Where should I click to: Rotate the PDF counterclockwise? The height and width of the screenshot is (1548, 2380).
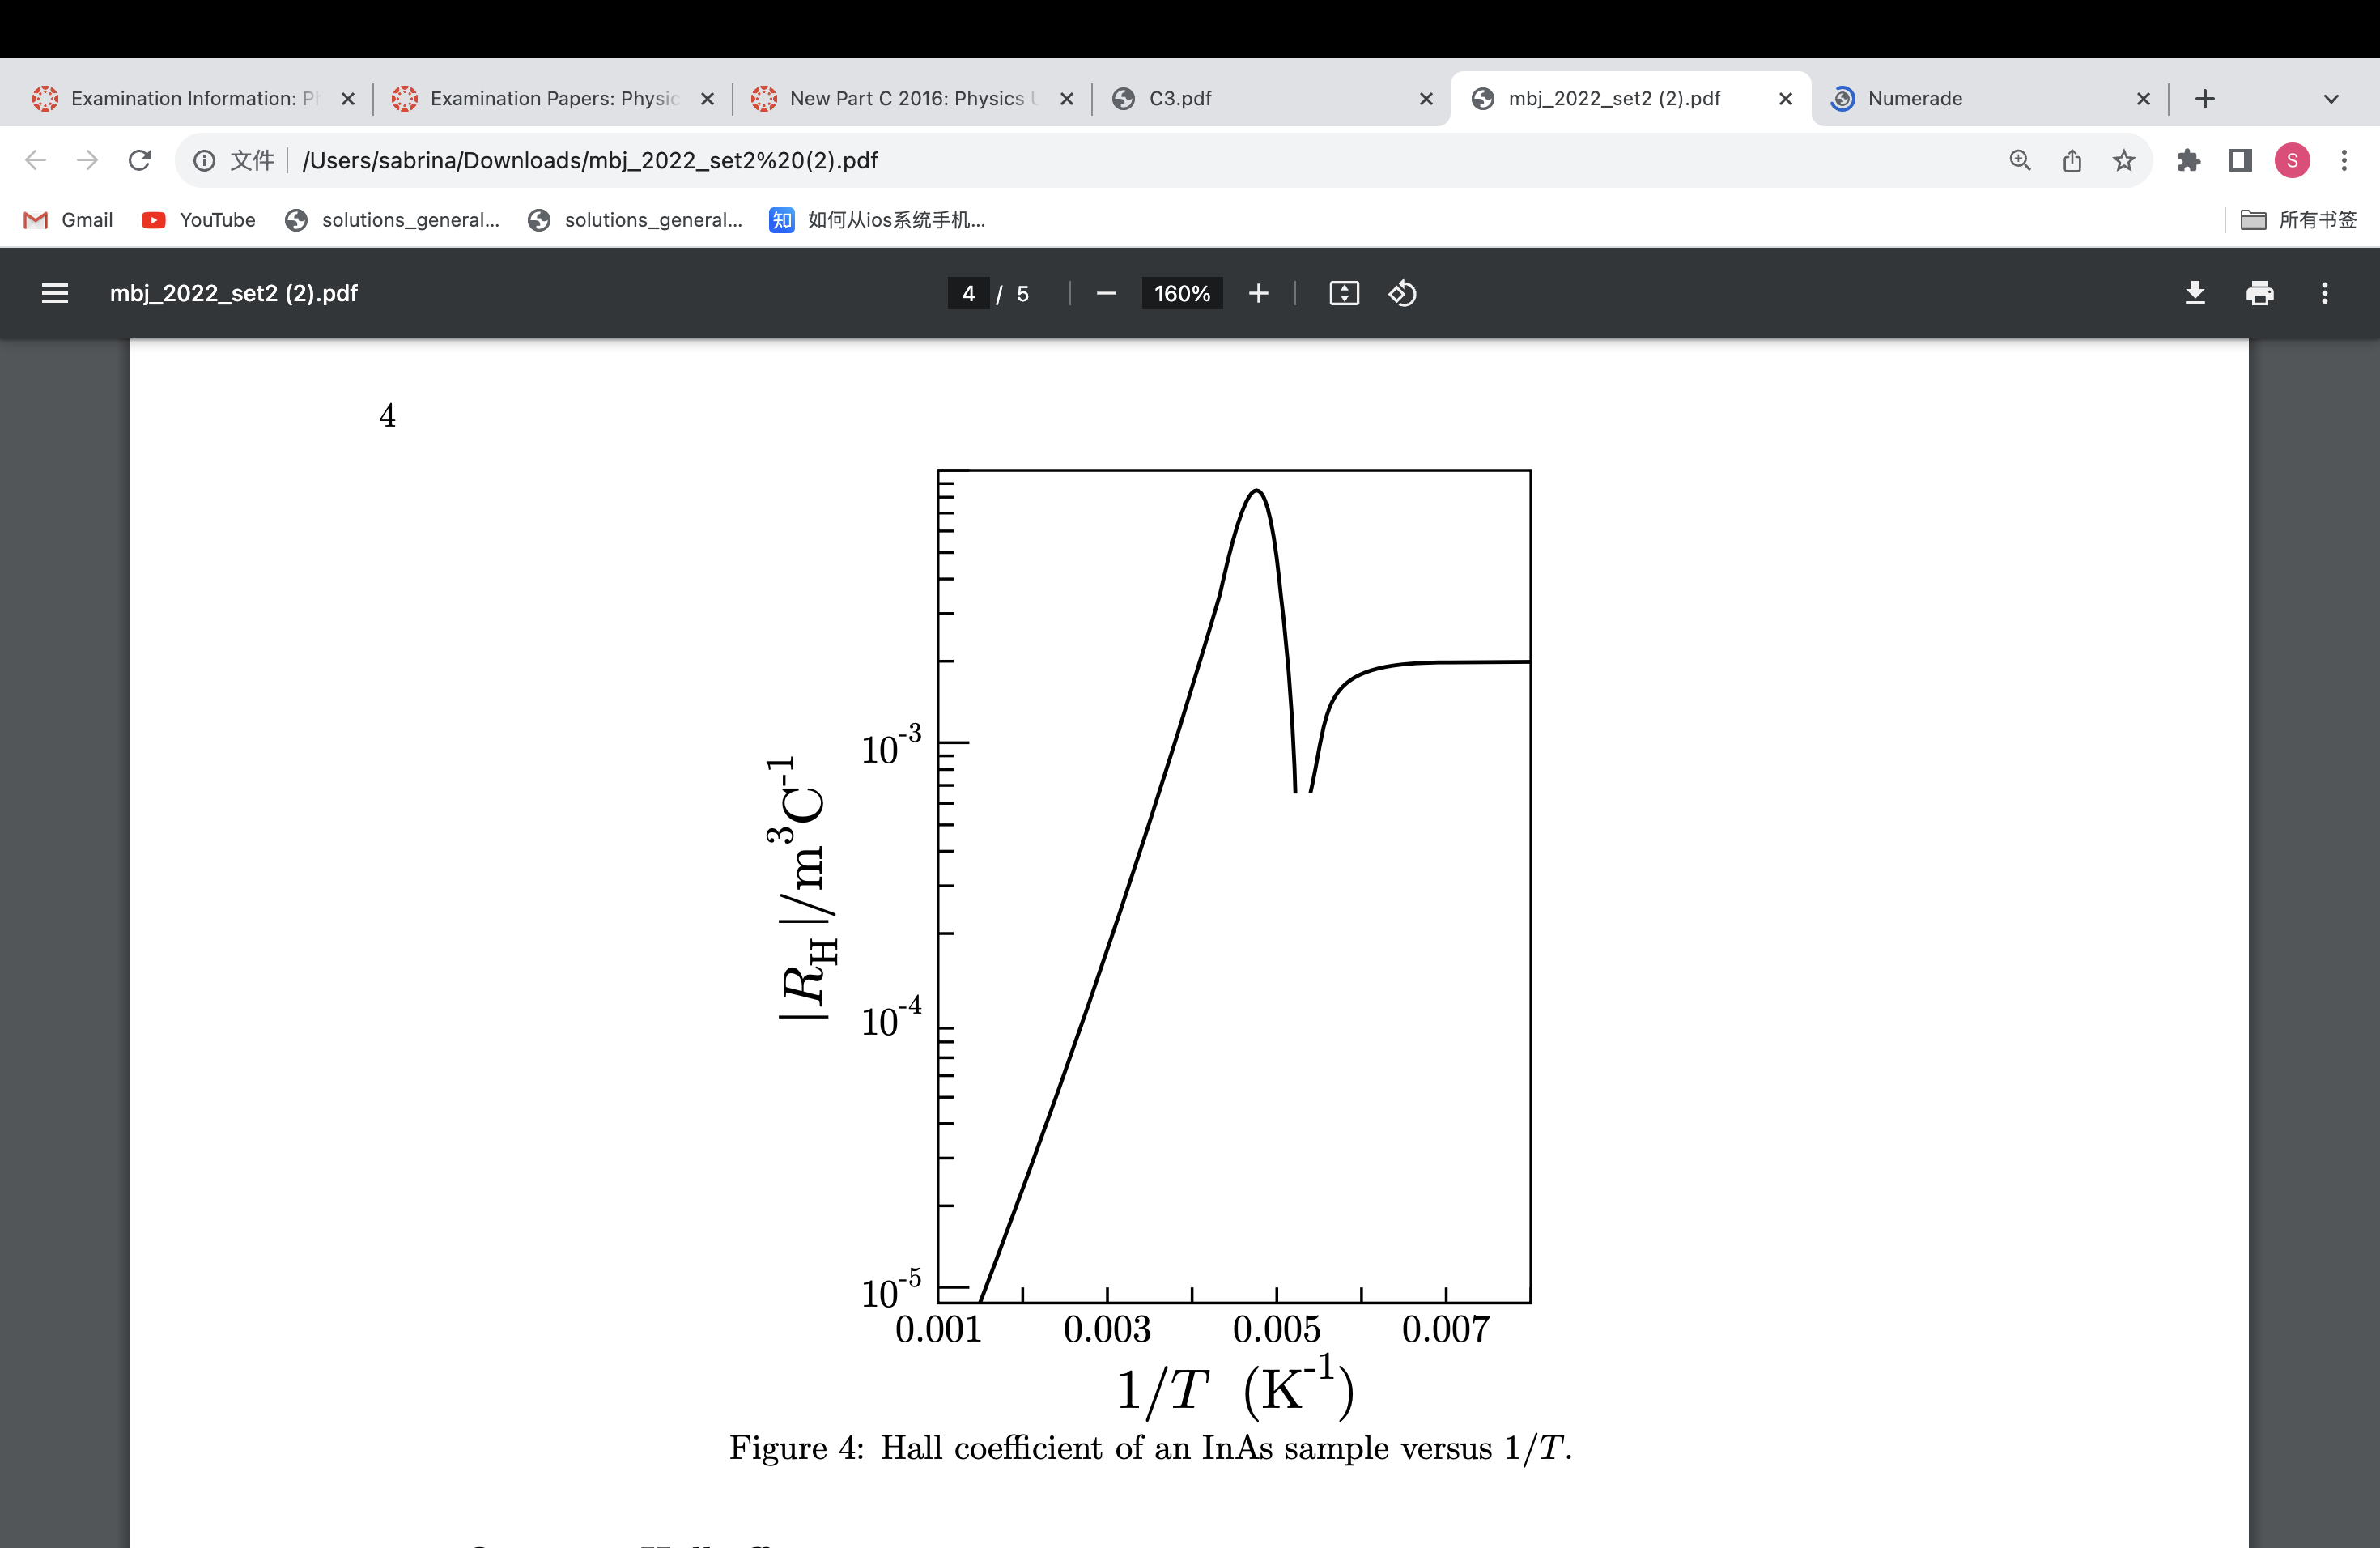click(x=1402, y=293)
